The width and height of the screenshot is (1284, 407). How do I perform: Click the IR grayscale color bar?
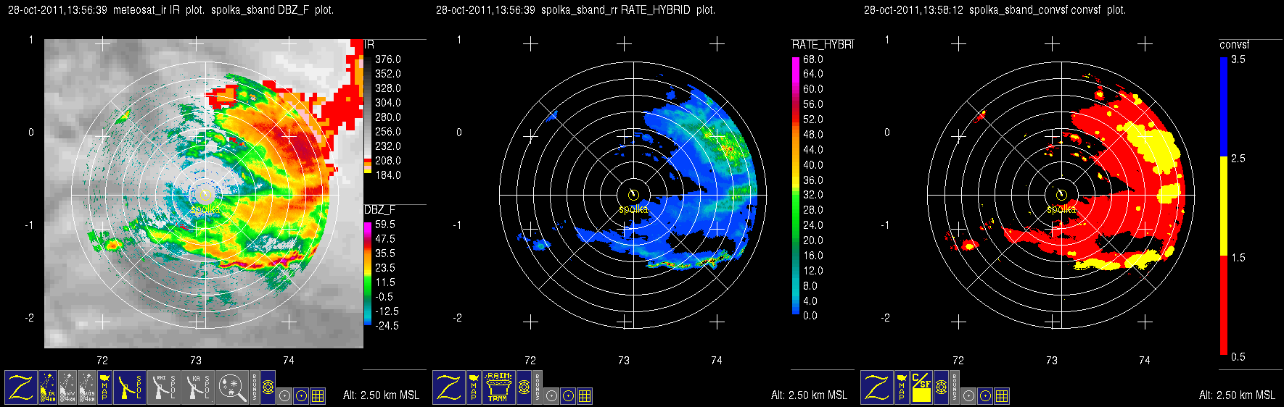367,114
